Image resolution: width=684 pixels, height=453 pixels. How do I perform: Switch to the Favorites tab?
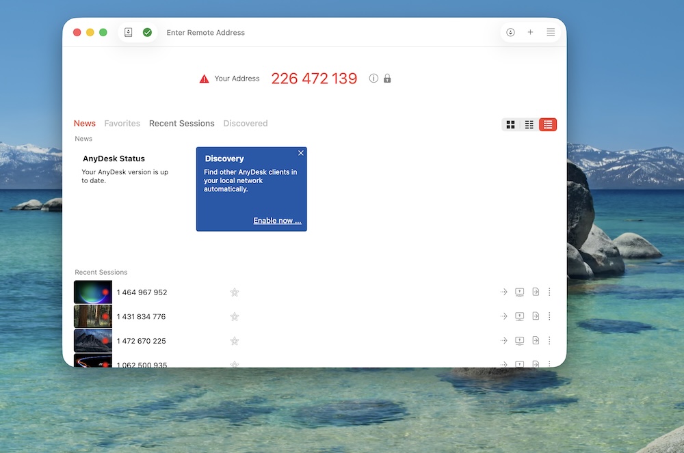click(122, 123)
